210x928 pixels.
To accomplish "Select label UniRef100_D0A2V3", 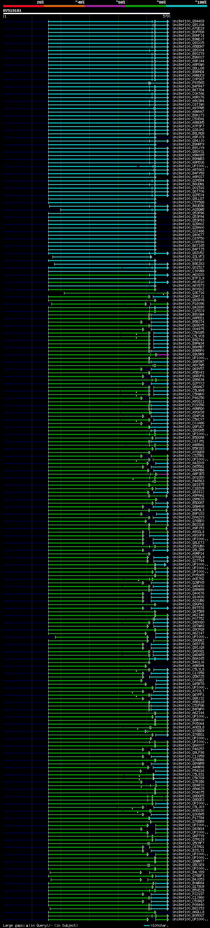I will 188,517.
